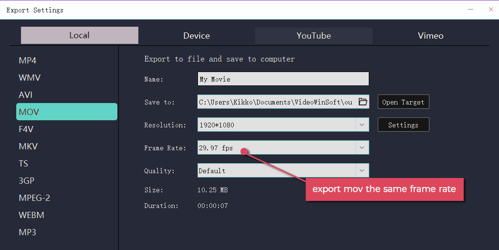The image size is (499, 250).
Task: Select the Local export tab
Action: (x=79, y=35)
